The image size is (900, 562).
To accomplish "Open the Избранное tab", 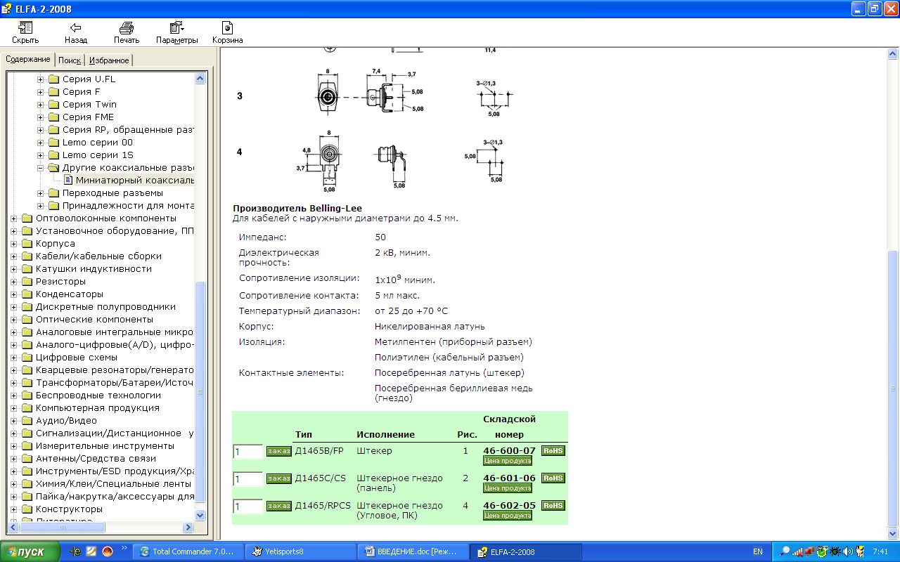I will [x=109, y=60].
